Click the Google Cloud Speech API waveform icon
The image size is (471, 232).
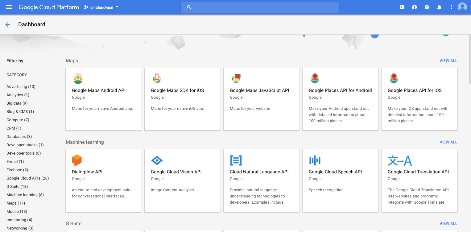pyautogui.click(x=315, y=160)
